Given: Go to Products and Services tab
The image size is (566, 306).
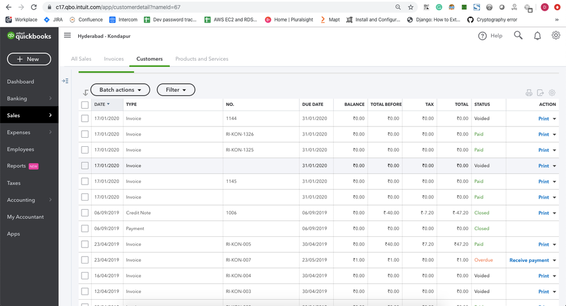Looking at the screenshot, I should tap(202, 59).
